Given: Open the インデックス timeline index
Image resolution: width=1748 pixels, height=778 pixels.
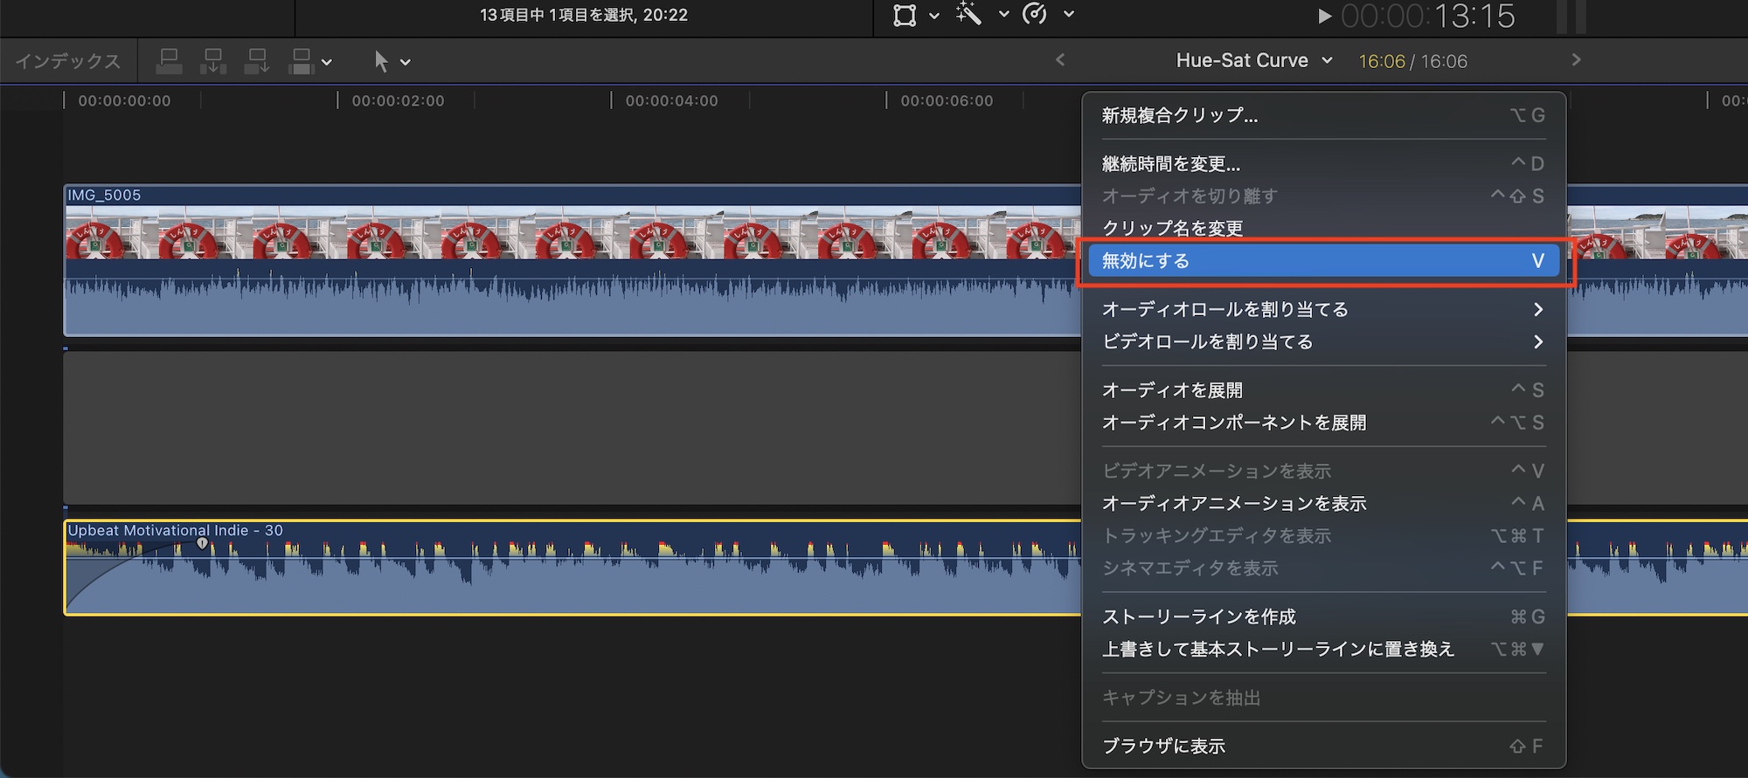Looking at the screenshot, I should click(x=68, y=61).
